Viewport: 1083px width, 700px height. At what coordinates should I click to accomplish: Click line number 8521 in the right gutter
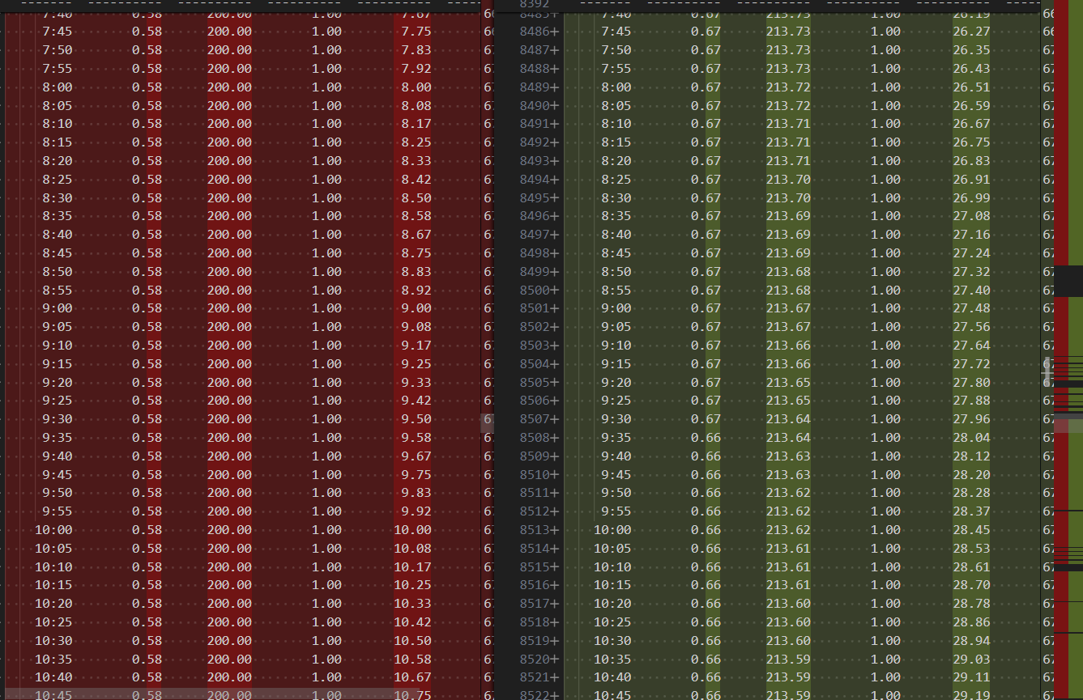point(535,677)
